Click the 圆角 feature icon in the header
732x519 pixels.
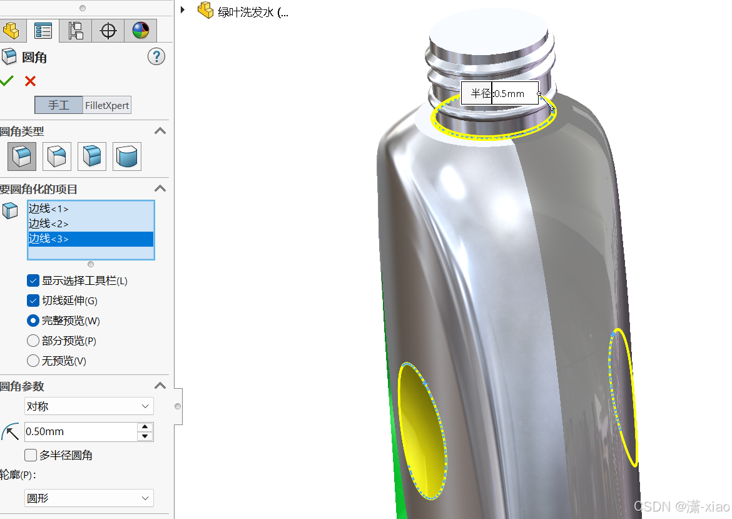[9, 57]
